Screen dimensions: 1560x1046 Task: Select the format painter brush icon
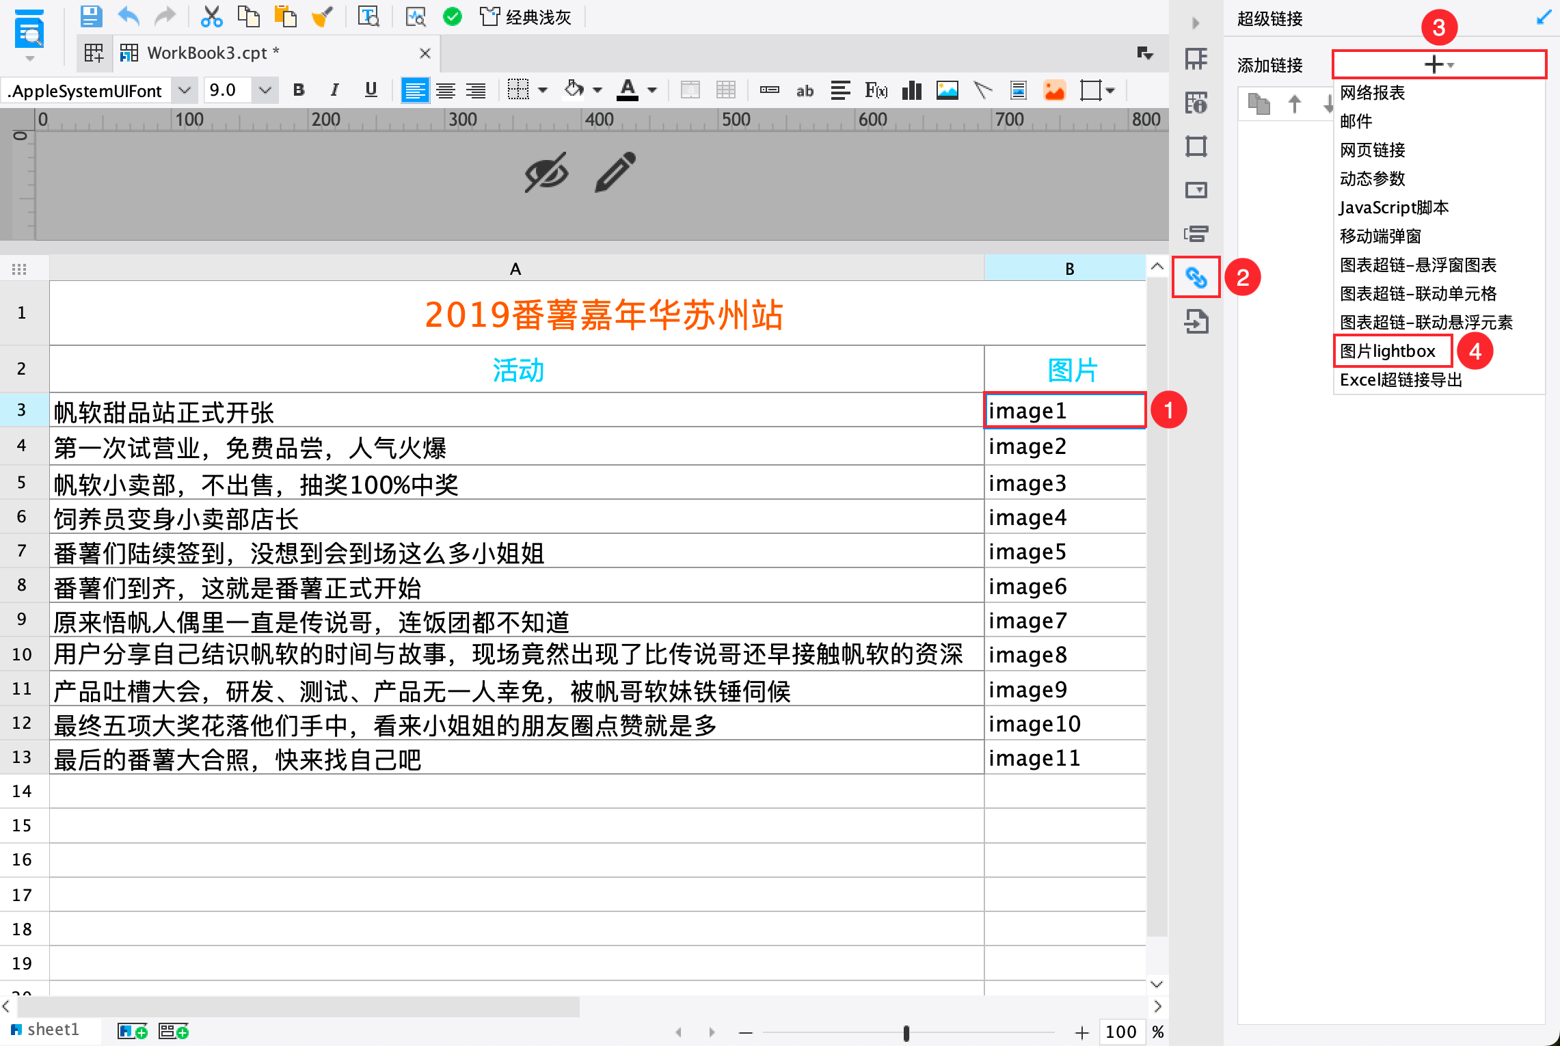(321, 16)
